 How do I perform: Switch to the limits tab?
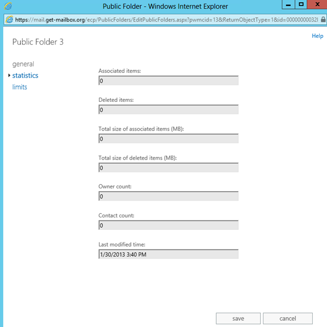click(x=19, y=87)
